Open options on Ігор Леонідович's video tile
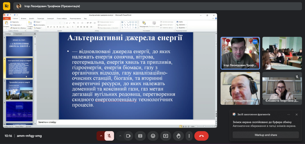 255,42
